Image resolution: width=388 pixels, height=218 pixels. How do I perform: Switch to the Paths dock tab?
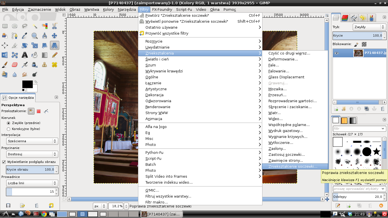pyautogui.click(x=354, y=18)
